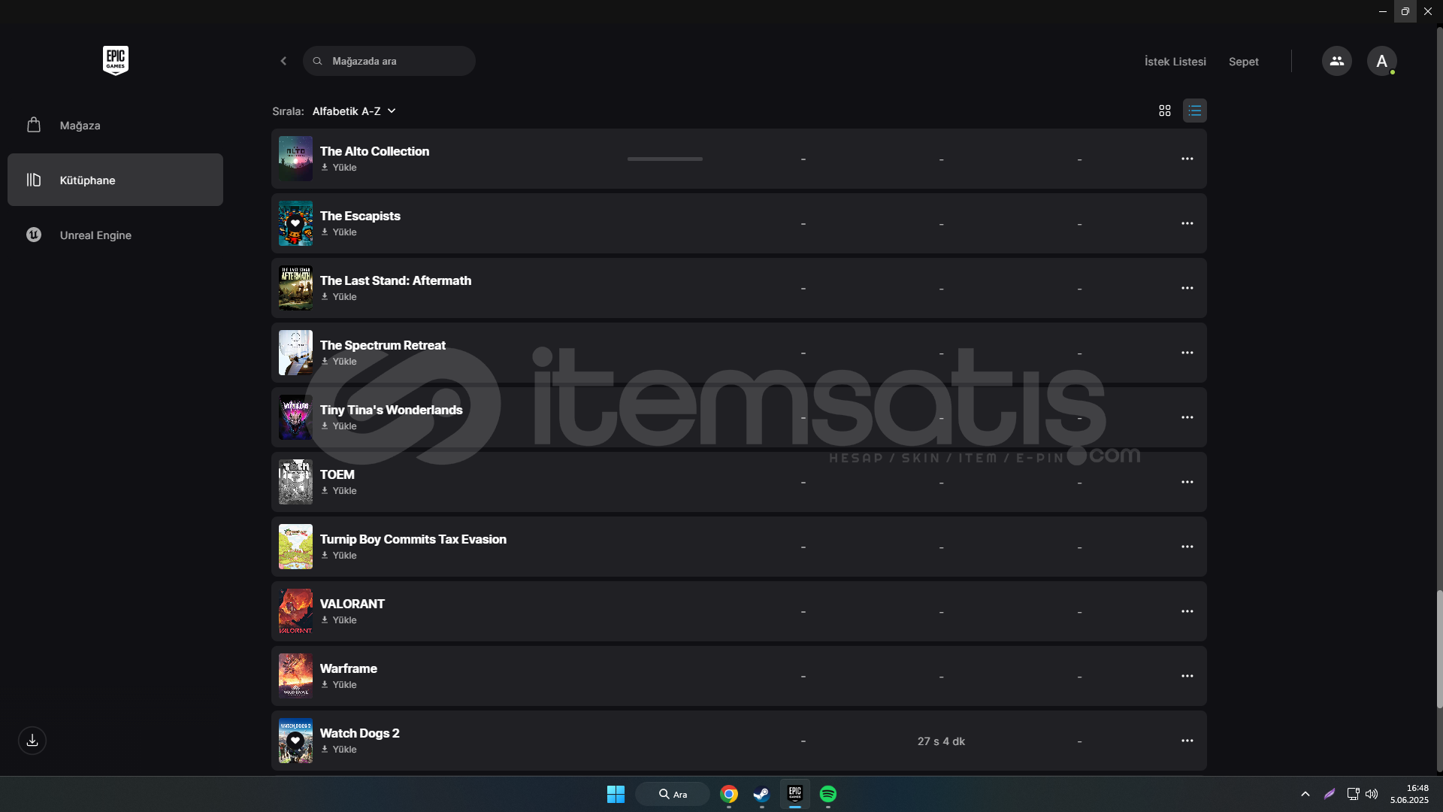Open options menu for The Escapists

point(1187,223)
